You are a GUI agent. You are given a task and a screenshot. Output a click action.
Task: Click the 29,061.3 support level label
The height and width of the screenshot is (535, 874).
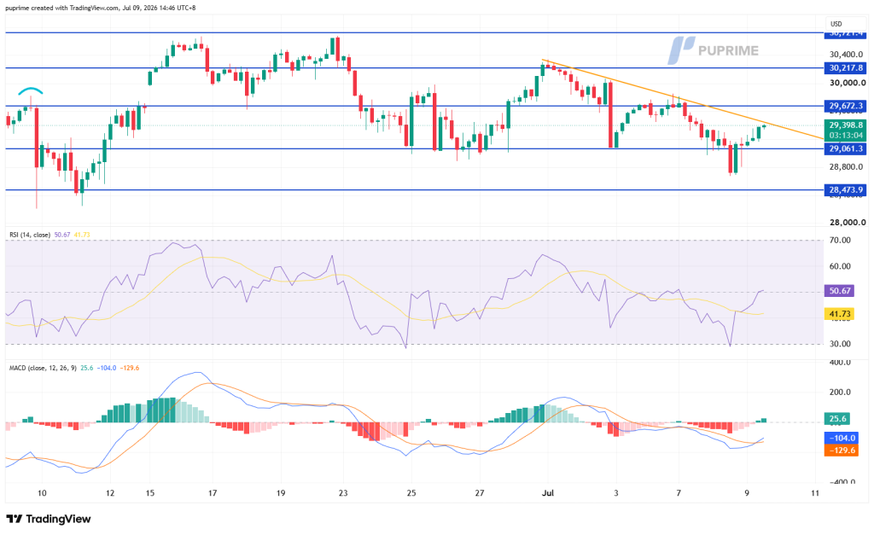click(x=846, y=148)
